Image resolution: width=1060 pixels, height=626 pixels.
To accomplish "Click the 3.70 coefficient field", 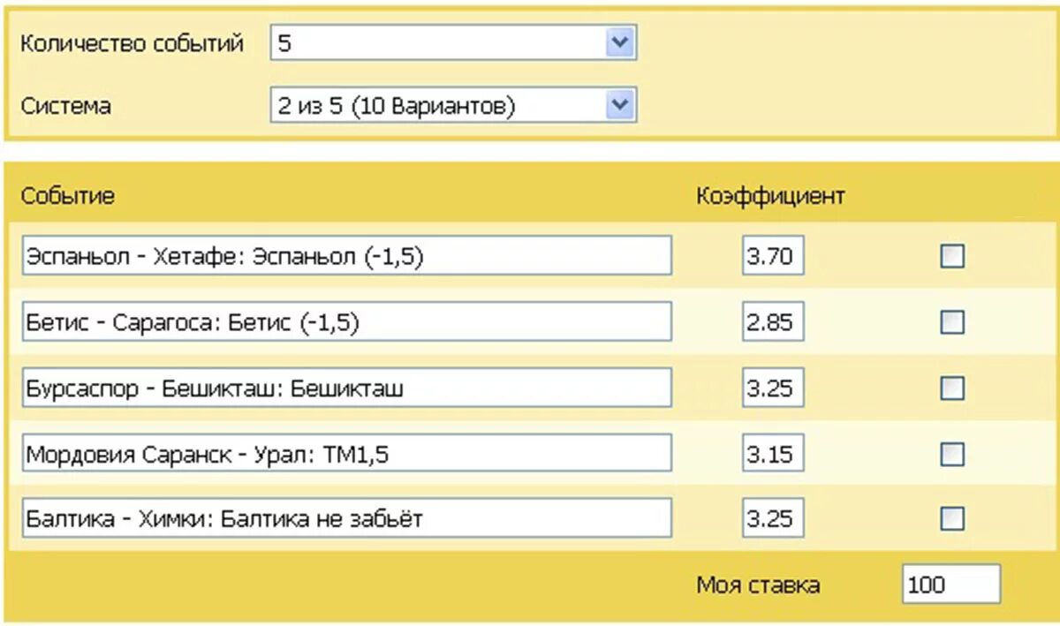I will (x=773, y=256).
